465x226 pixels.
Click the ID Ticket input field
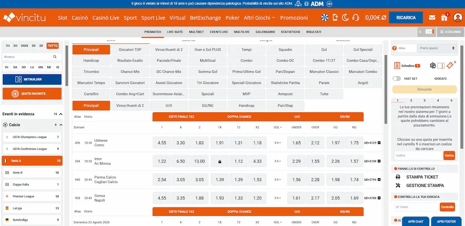[x=417, y=207]
